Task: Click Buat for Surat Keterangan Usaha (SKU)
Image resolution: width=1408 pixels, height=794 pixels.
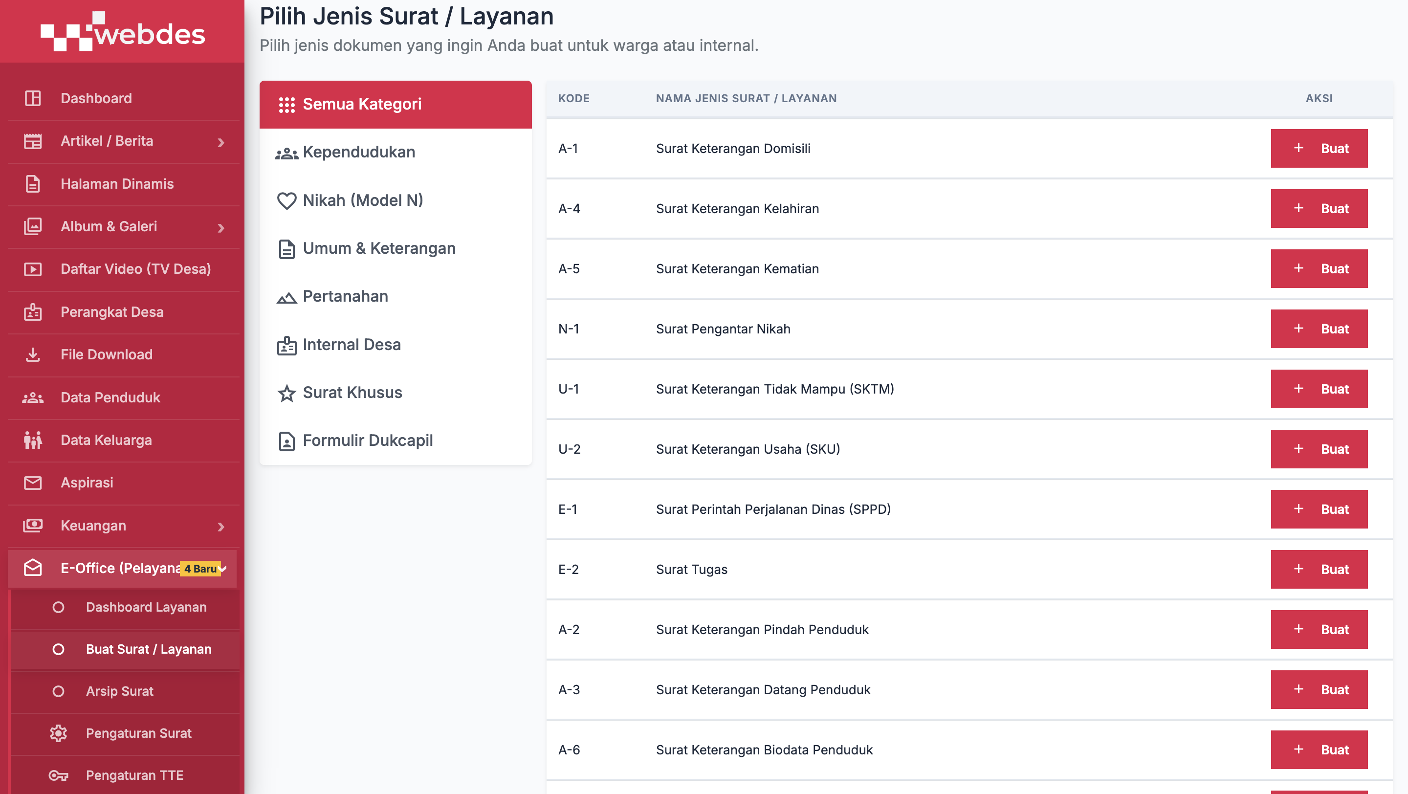Action: tap(1319, 449)
